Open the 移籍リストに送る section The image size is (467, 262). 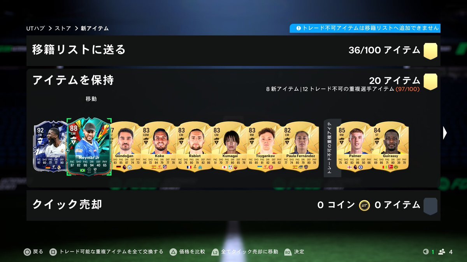(x=233, y=51)
